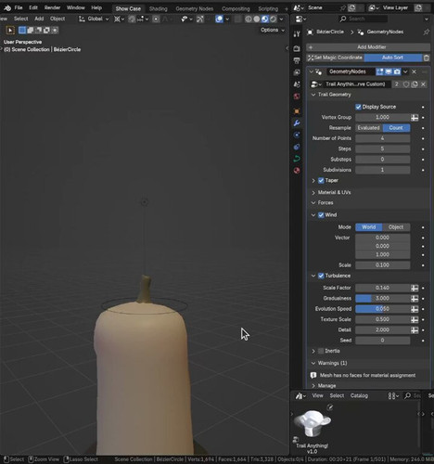Set Resample to Count

(x=396, y=128)
